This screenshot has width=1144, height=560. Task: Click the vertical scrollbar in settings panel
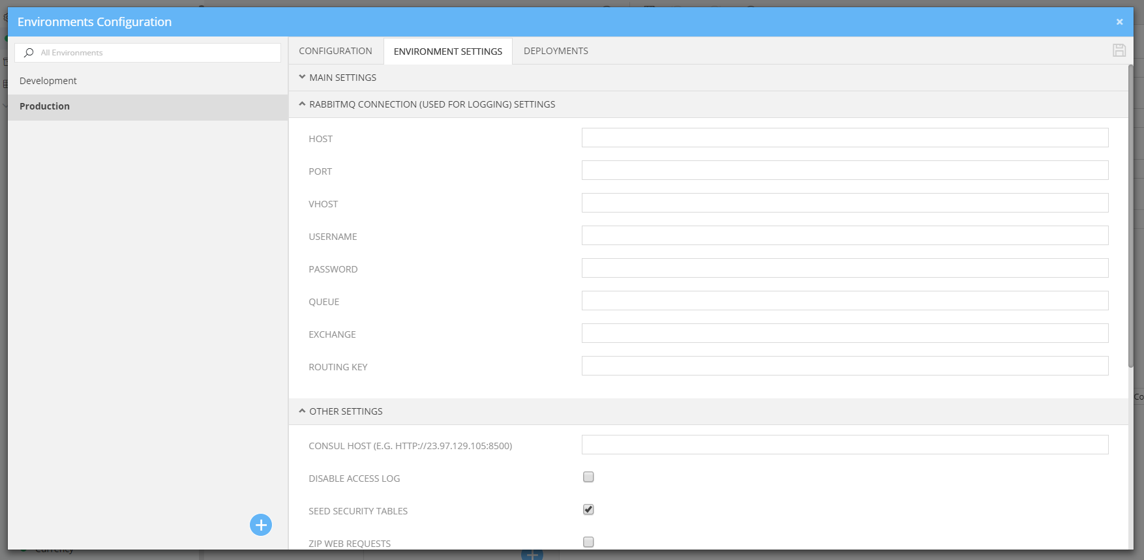[1130, 215]
